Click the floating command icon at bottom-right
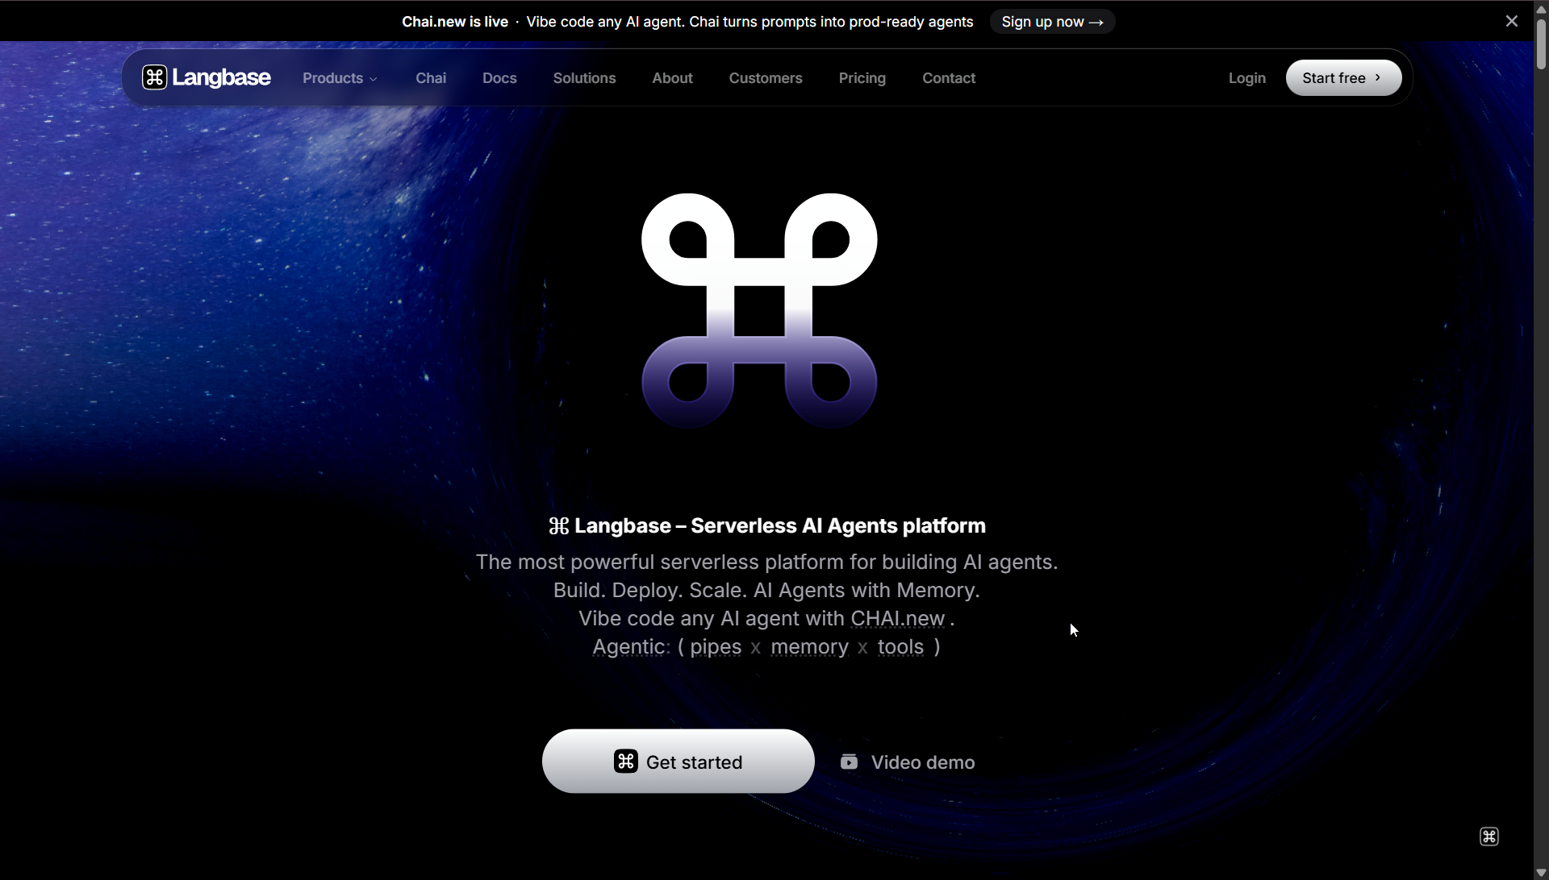This screenshot has height=880, width=1549. pyautogui.click(x=1489, y=836)
